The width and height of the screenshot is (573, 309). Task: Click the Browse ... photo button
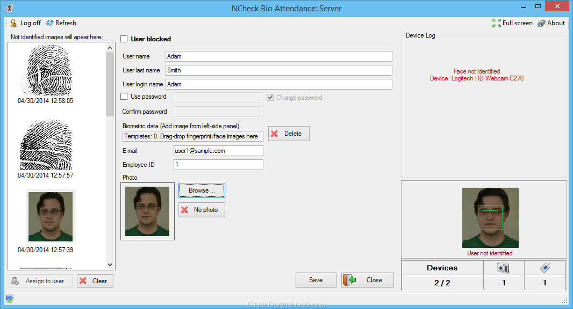202,190
